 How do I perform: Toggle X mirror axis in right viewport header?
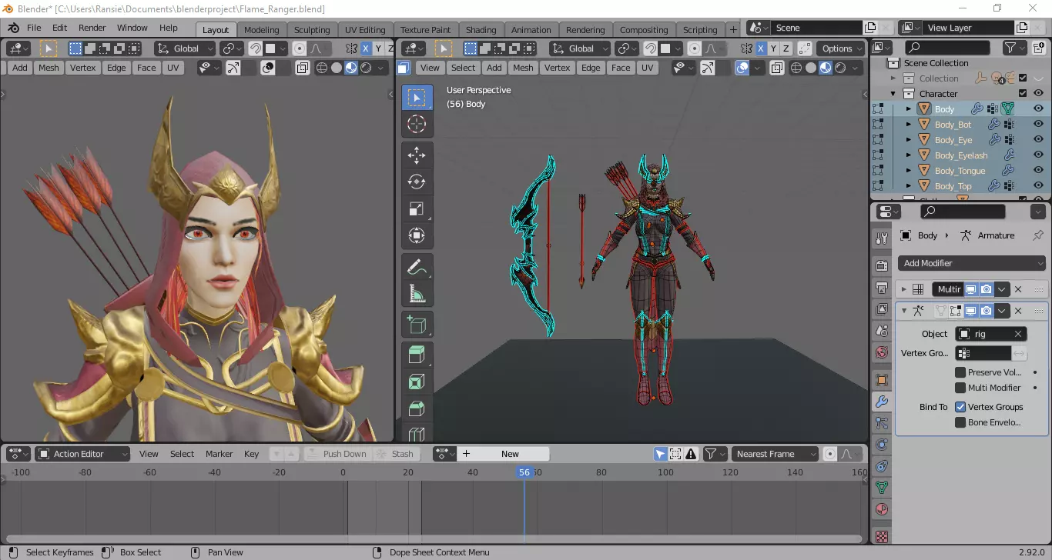(761, 48)
